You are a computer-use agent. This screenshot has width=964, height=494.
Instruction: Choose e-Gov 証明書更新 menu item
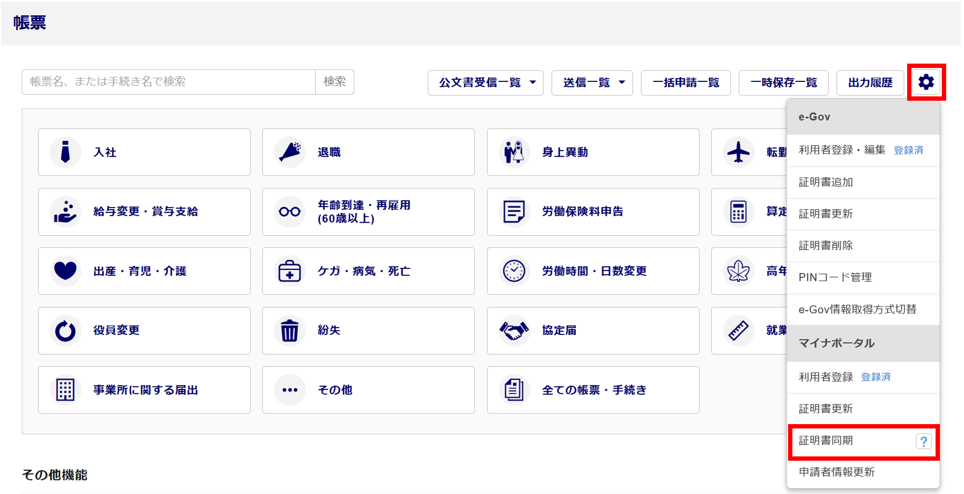(863, 214)
